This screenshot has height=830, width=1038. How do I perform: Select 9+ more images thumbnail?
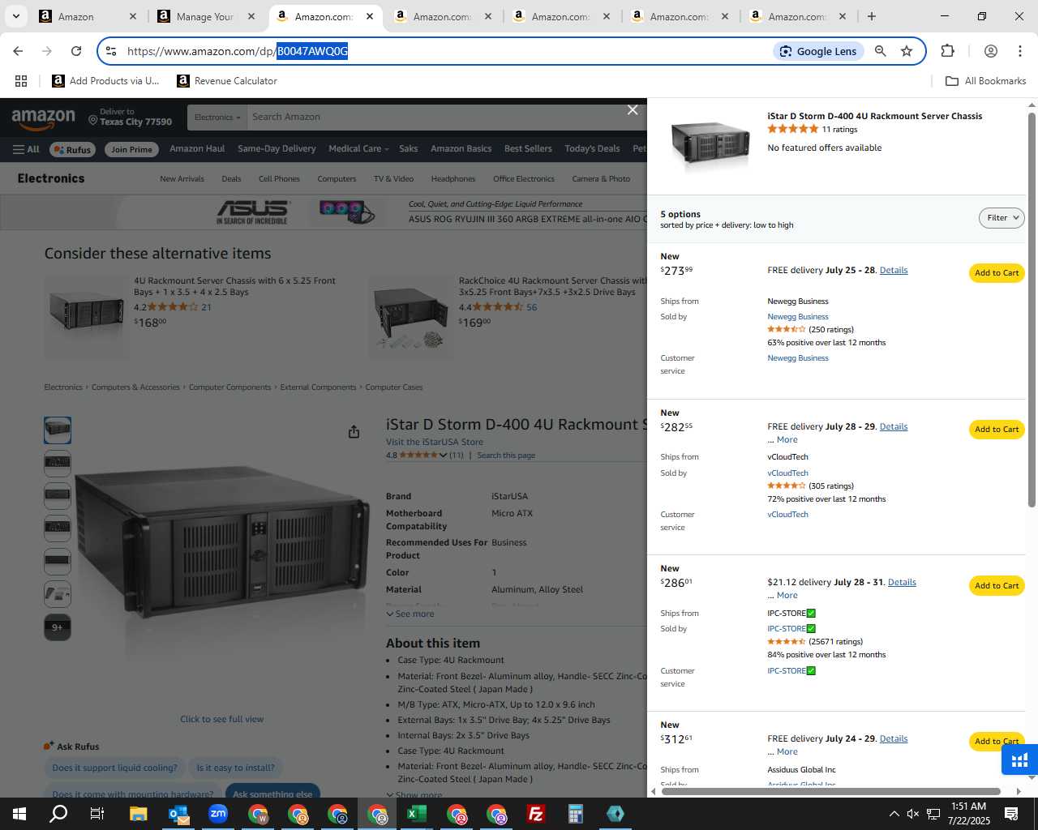click(58, 627)
